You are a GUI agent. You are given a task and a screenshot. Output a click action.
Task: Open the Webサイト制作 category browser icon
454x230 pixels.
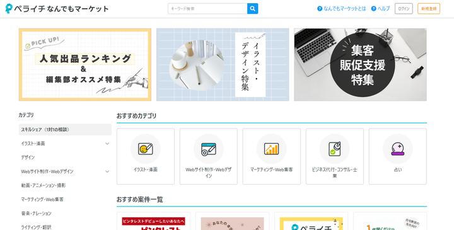click(x=209, y=149)
